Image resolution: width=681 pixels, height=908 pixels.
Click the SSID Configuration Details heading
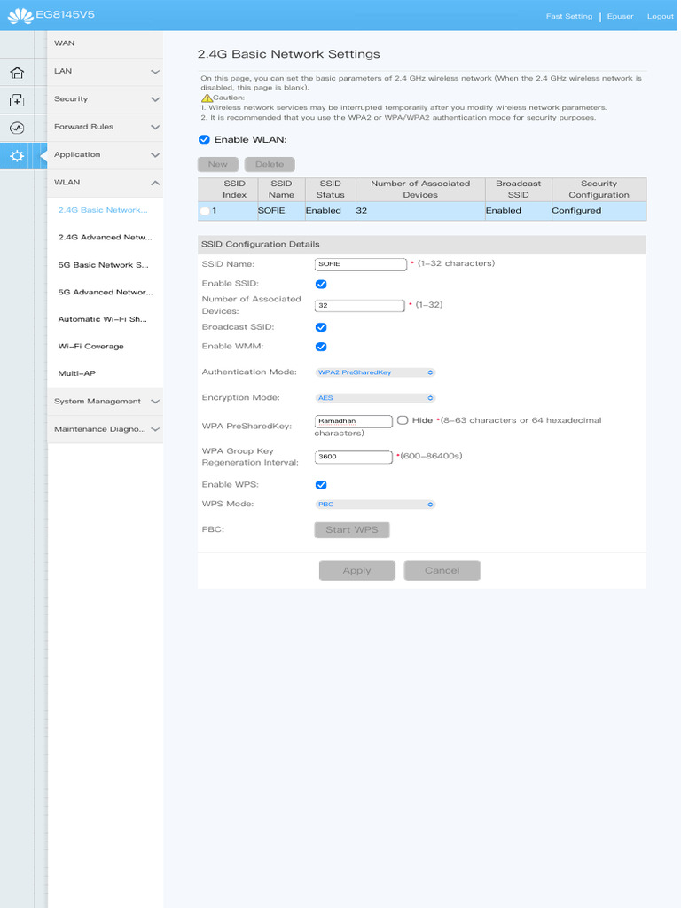coord(261,245)
